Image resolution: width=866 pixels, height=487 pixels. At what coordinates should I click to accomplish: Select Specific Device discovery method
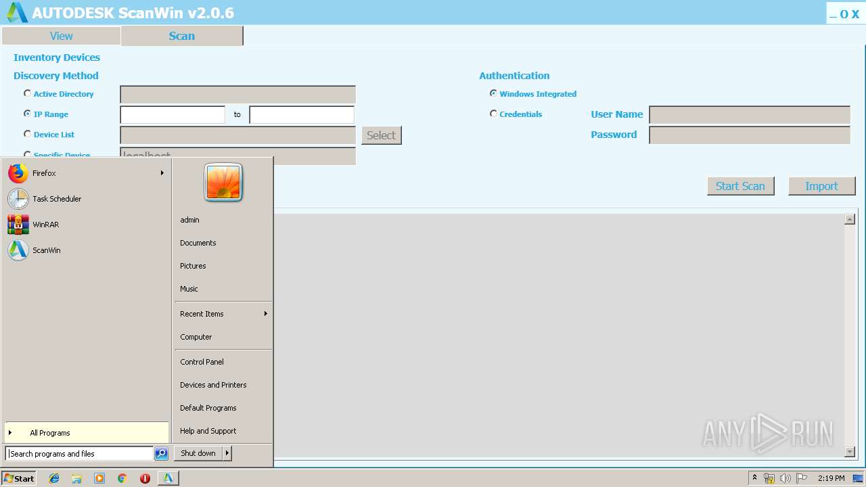pos(27,154)
